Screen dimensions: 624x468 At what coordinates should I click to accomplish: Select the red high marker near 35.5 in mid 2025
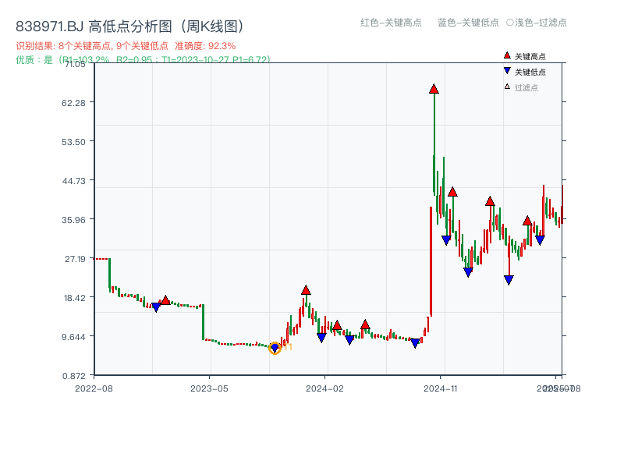(x=527, y=221)
